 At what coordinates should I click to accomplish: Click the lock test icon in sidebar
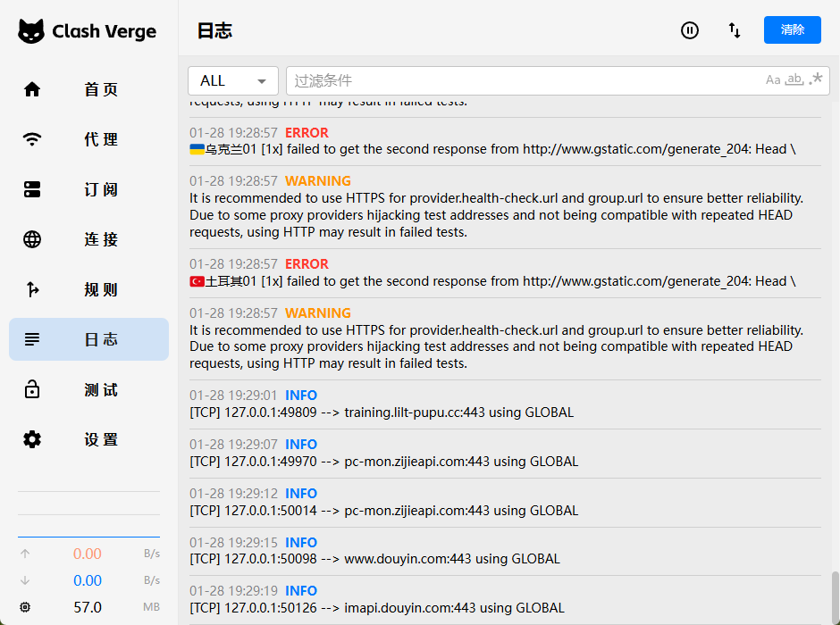coord(32,389)
